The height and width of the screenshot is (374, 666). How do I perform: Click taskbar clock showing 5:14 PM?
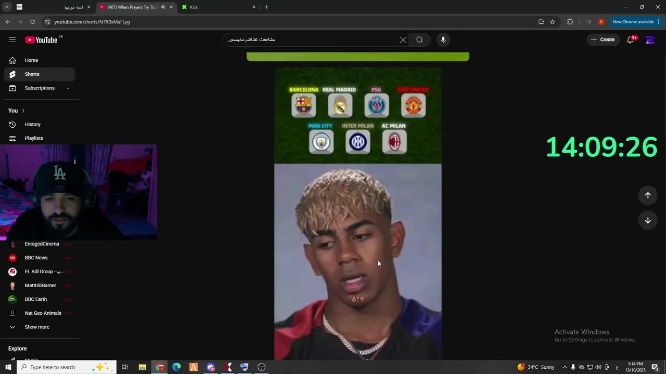[635, 367]
